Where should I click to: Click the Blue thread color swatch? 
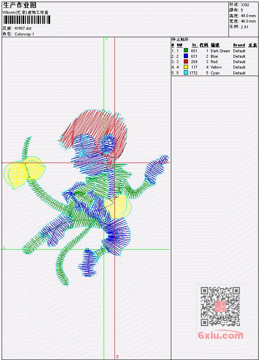pos(186,56)
